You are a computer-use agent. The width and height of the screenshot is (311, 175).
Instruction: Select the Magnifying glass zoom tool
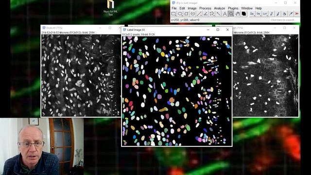tap(231, 14)
